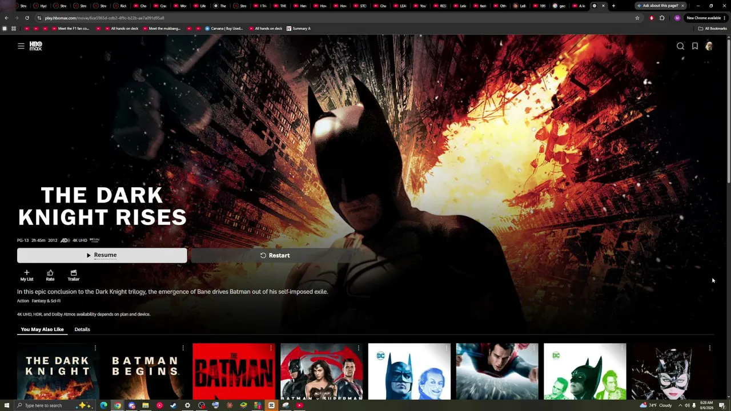Open more options for The Dark Knight card
This screenshot has height=411, width=731.
click(95, 348)
